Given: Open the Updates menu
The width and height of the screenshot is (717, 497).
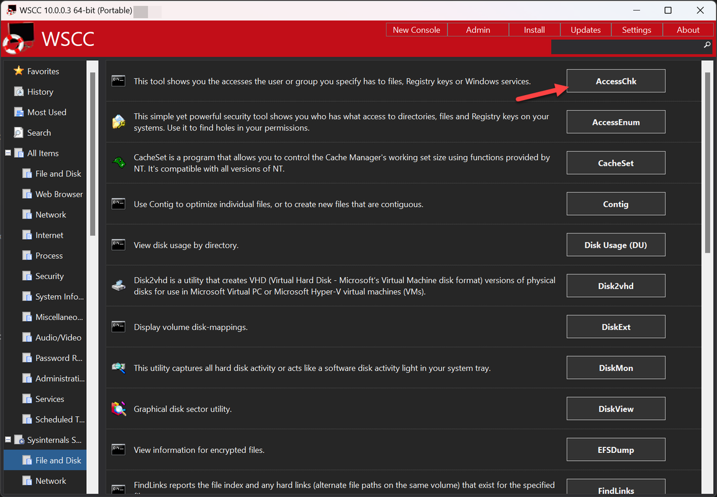Looking at the screenshot, I should click(x=585, y=30).
